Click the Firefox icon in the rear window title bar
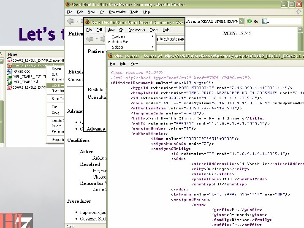This screenshot has height=228, width=304. click(68, 4)
